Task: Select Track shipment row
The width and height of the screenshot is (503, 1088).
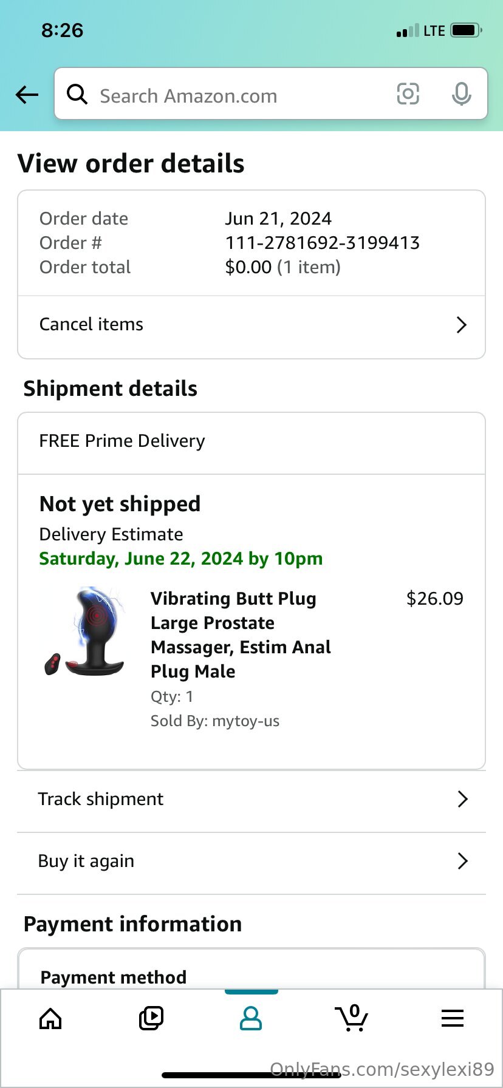Action: click(251, 800)
